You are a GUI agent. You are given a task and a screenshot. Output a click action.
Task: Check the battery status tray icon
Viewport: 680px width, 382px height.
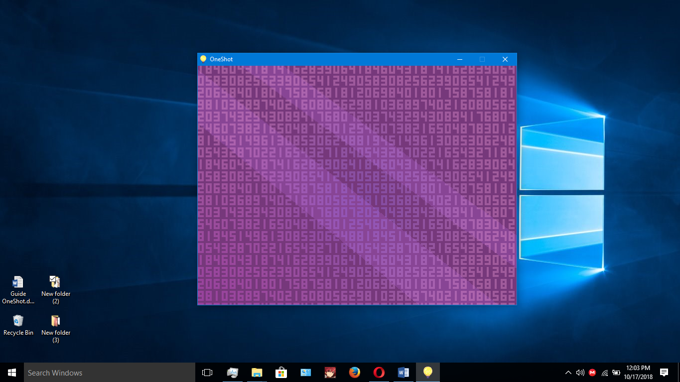[616, 373]
